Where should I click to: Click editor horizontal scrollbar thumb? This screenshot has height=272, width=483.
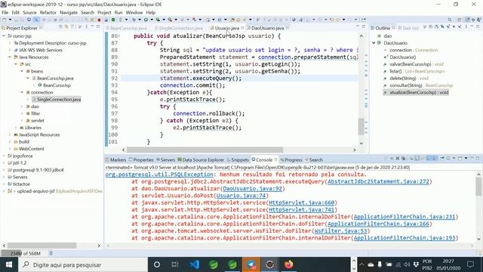point(205,150)
